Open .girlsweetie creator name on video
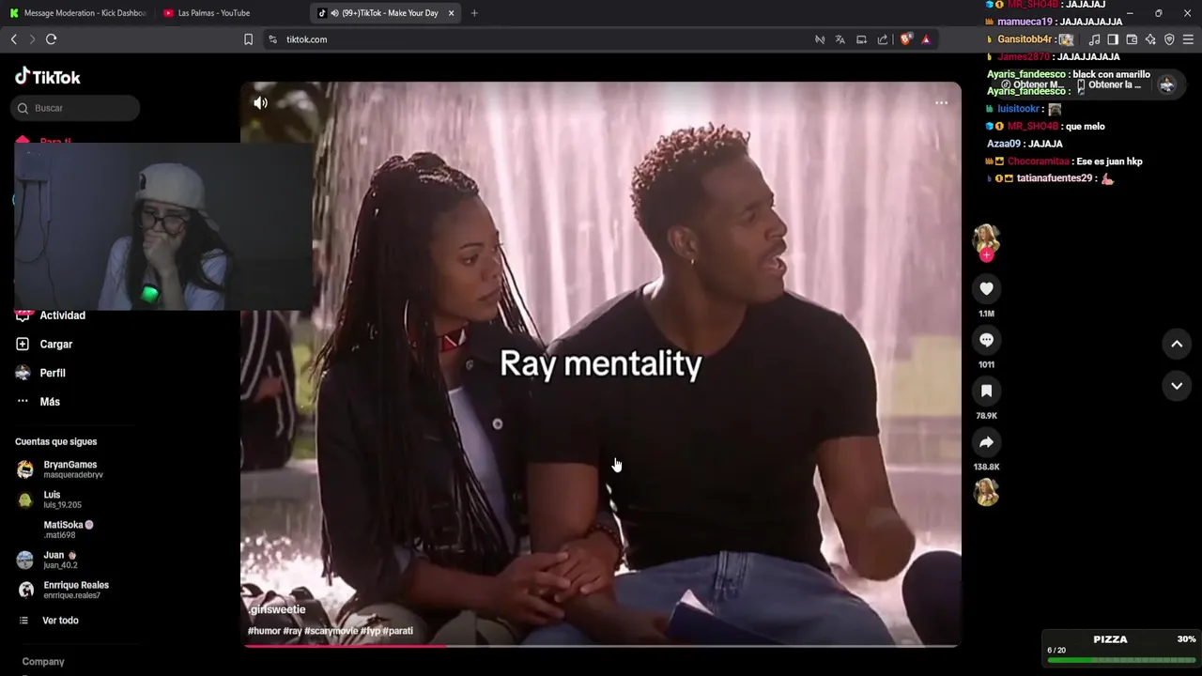The width and height of the screenshot is (1202, 676). (277, 609)
